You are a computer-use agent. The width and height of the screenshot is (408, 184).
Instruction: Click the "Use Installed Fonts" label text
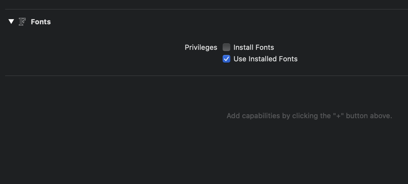[265, 59]
